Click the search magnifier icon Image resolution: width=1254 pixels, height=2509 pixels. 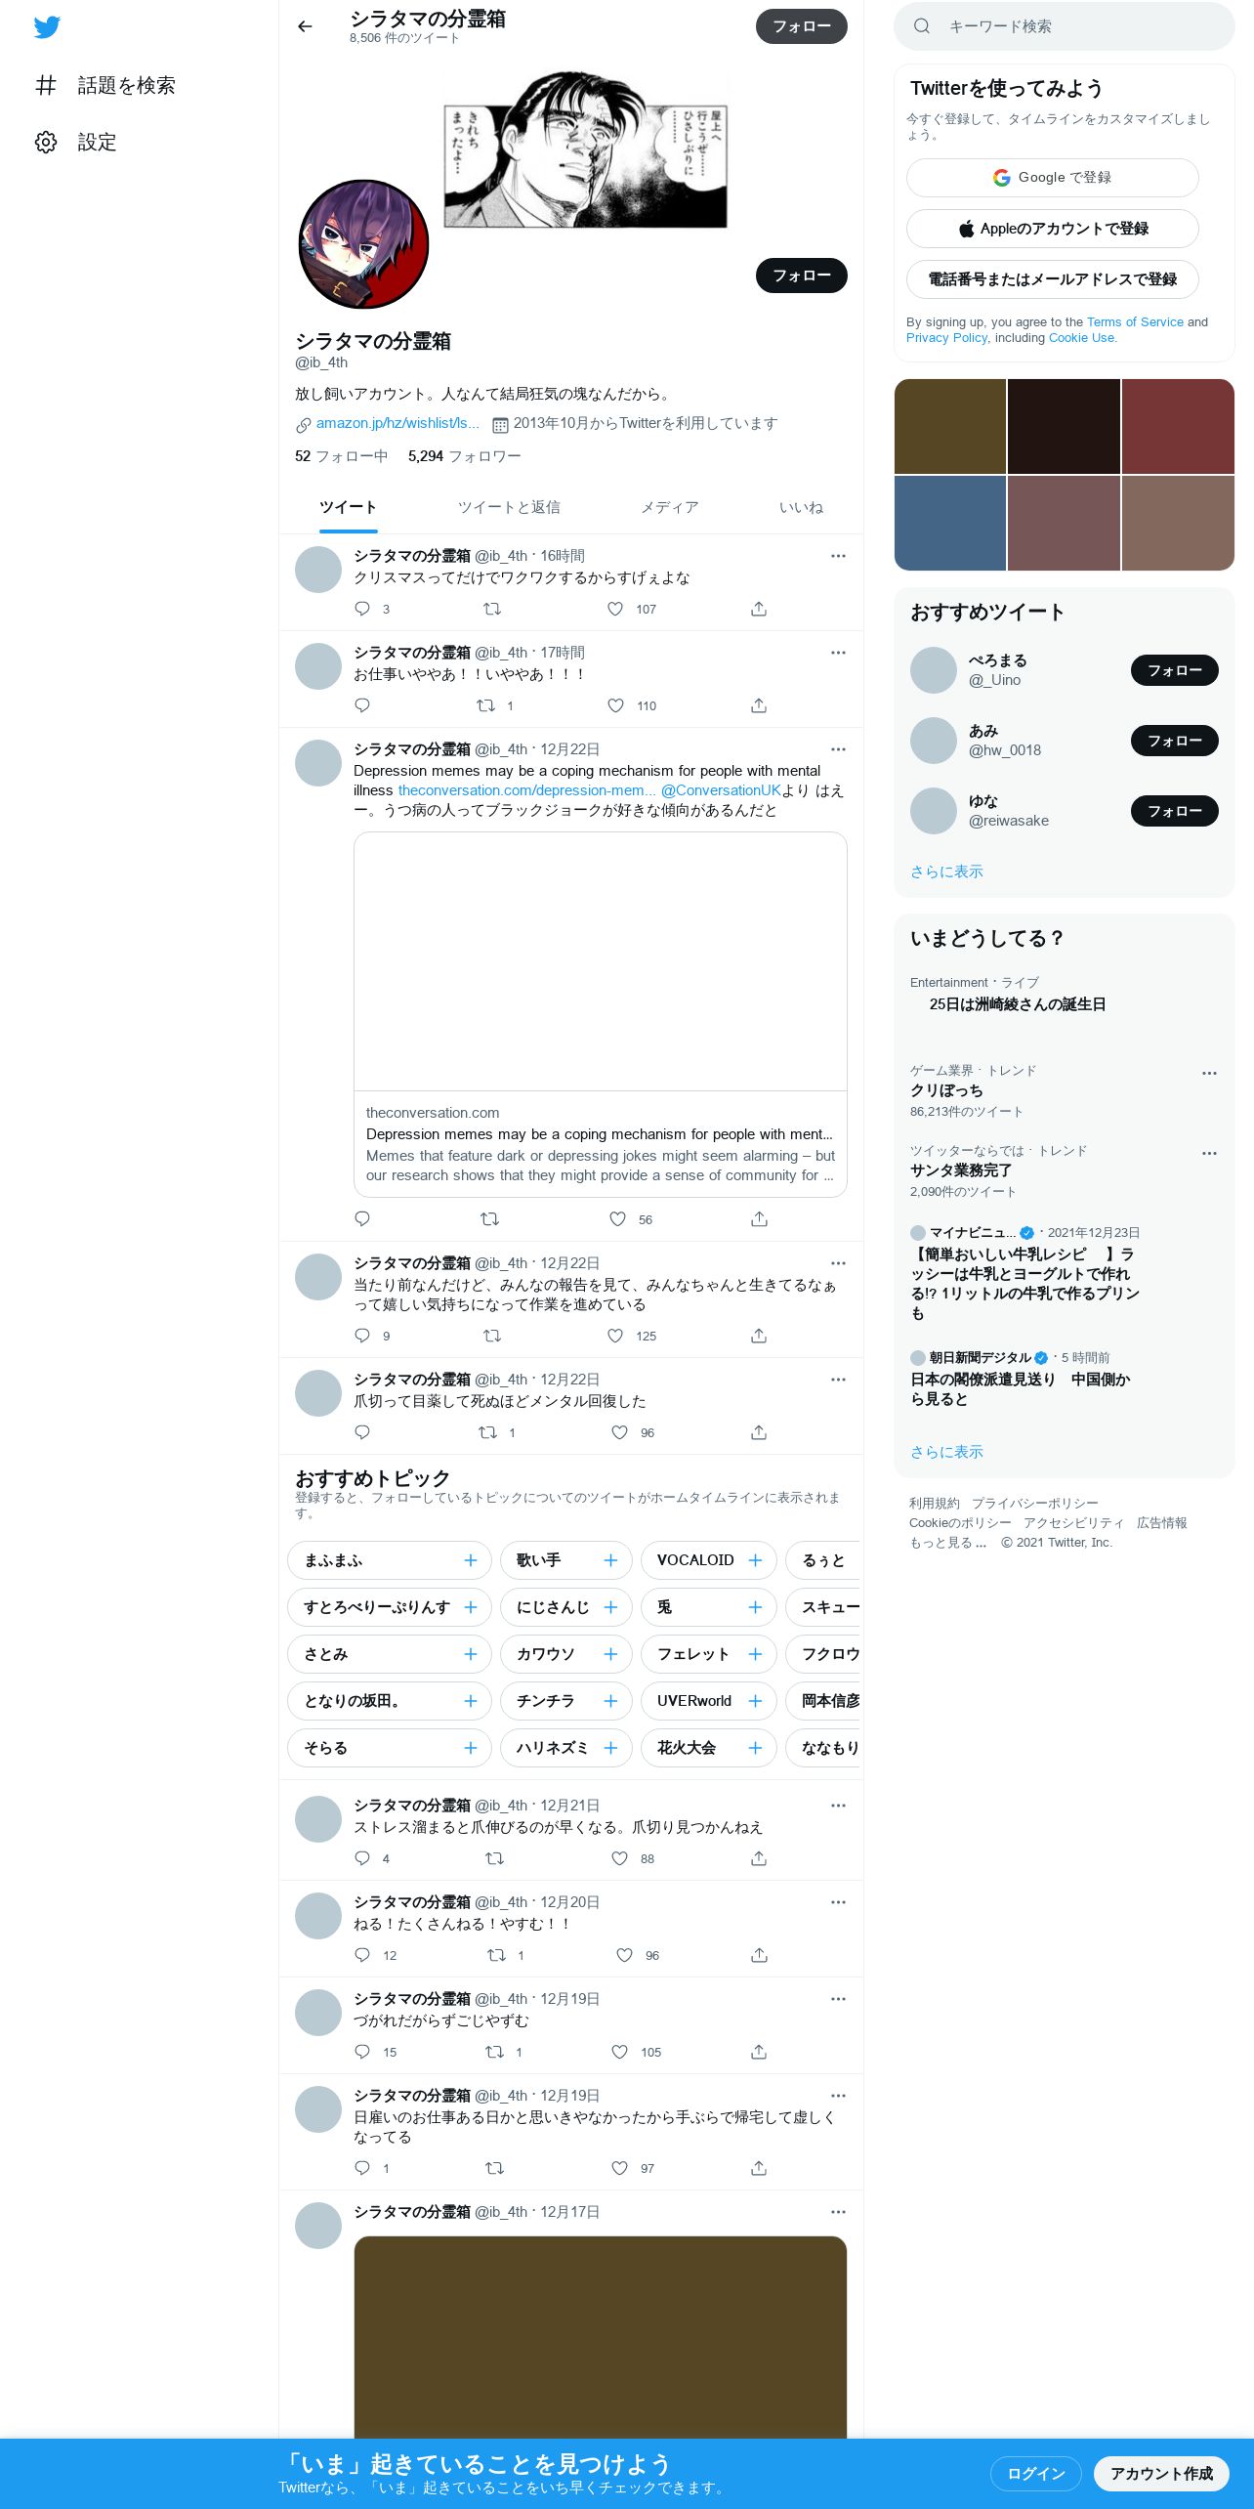[x=921, y=26]
